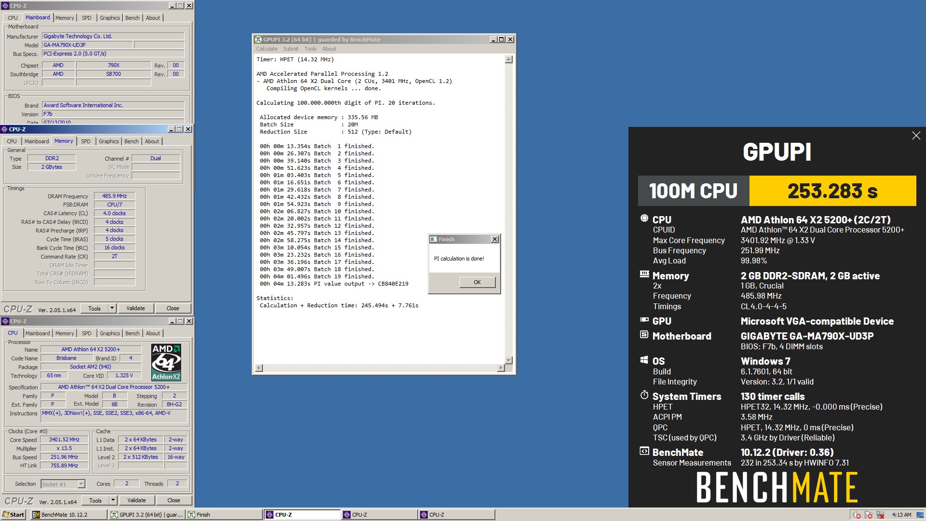This screenshot has height=521, width=926.
Task: Open the Submit menu in GPUPI
Action: (291, 49)
